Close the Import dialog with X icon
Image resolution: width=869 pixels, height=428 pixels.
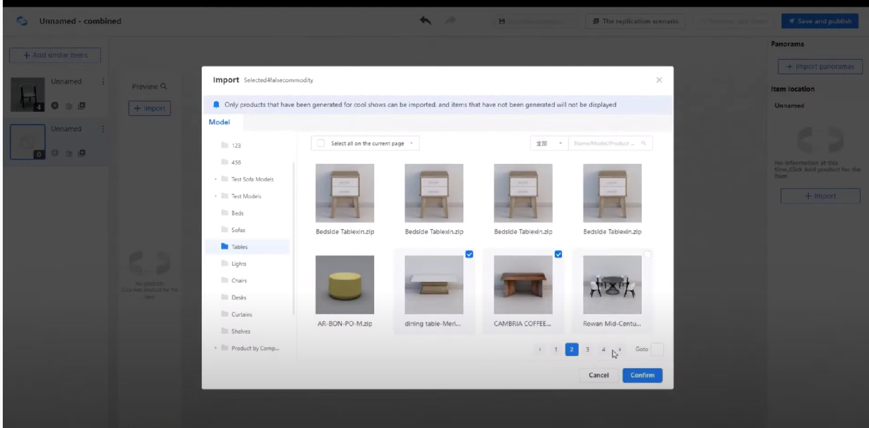tap(659, 80)
